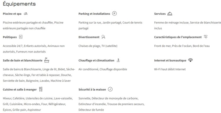Click the Piscine et spa section title
Viewport: 221px width, 113px height.
(12, 14)
